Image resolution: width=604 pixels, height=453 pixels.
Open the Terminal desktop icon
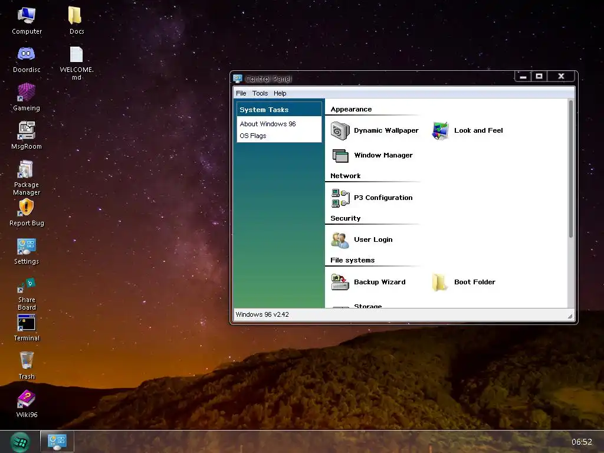click(27, 327)
